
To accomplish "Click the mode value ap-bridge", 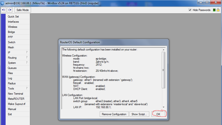I will point(101,59).
